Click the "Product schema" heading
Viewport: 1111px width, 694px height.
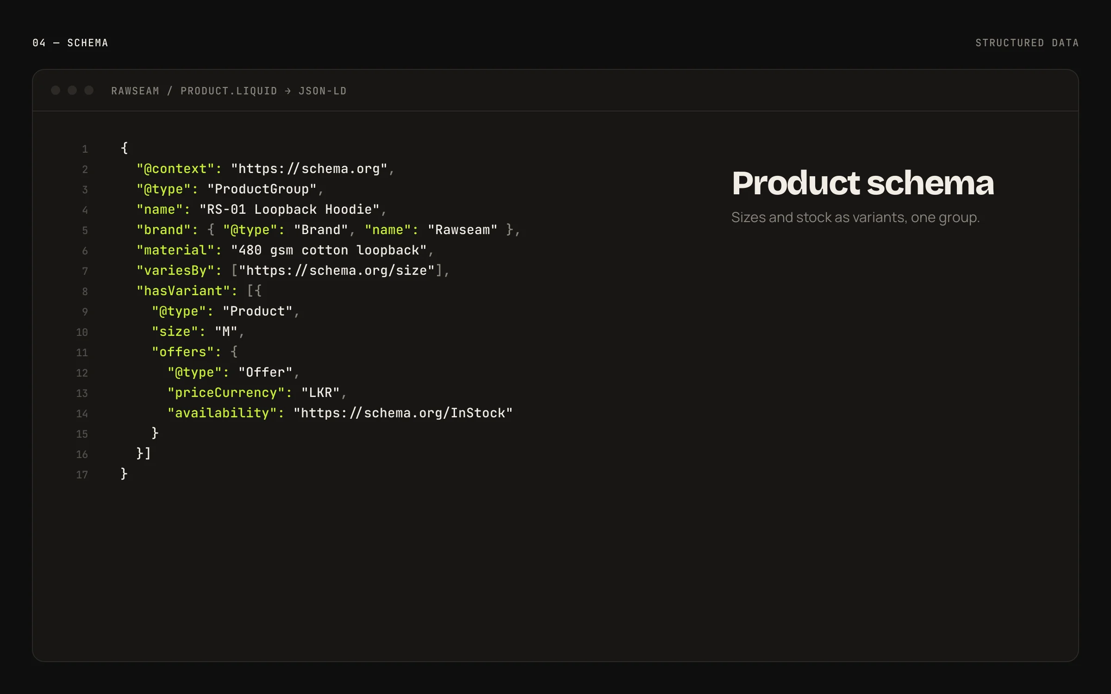pyautogui.click(x=862, y=183)
